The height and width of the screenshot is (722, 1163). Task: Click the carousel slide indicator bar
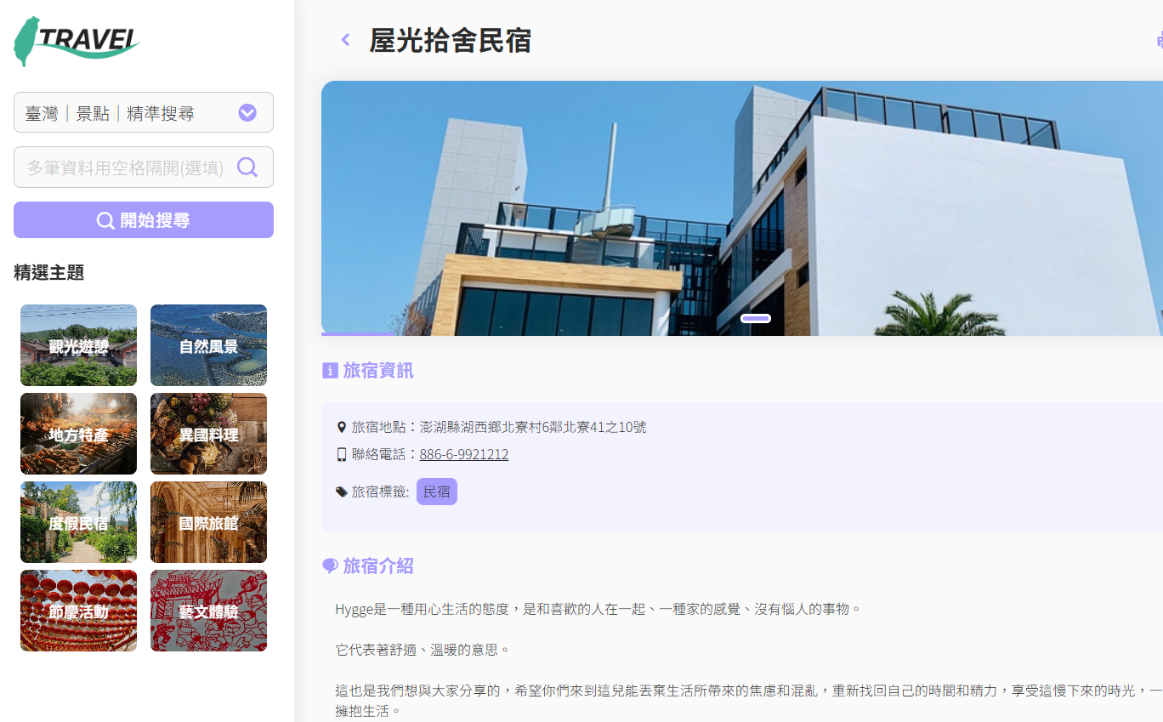pos(756,319)
